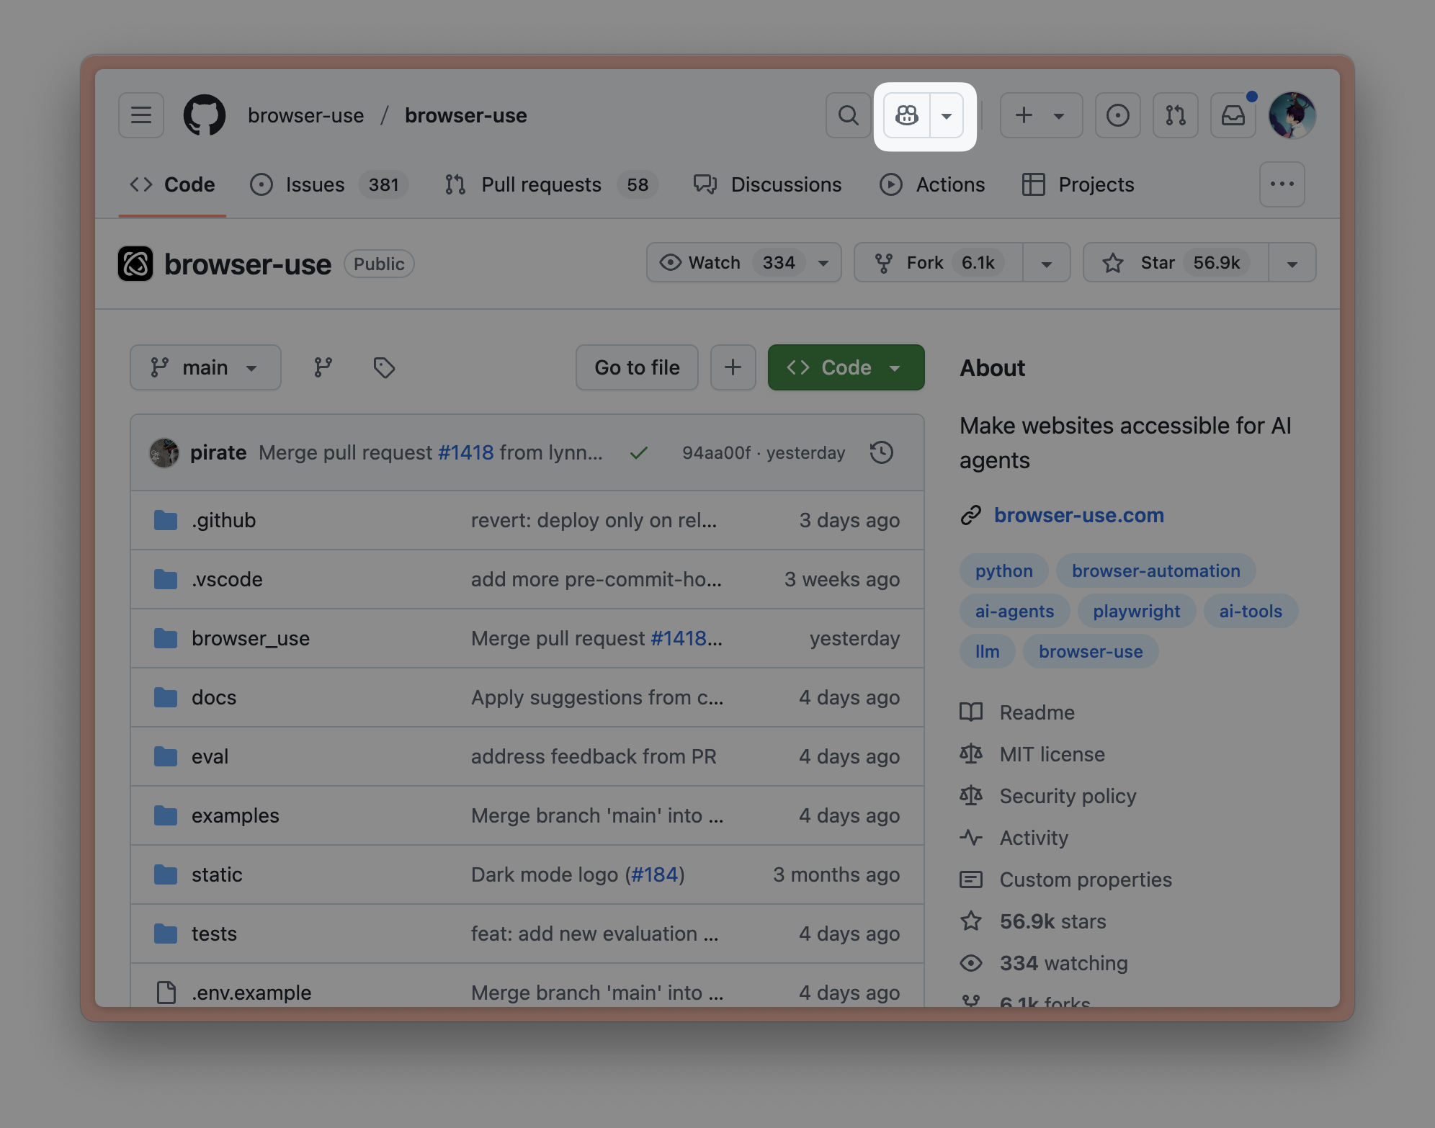Open the pull requests icon in header
Image resolution: width=1435 pixels, height=1128 pixels.
point(1176,115)
